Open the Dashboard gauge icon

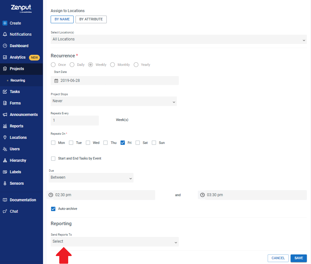[5, 46]
